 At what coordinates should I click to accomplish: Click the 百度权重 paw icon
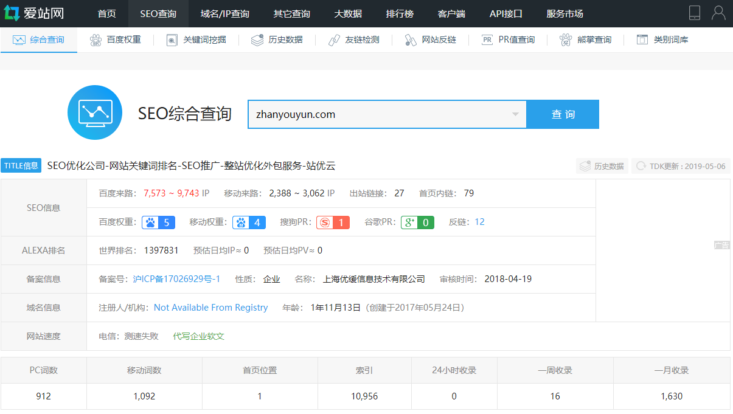click(96, 40)
